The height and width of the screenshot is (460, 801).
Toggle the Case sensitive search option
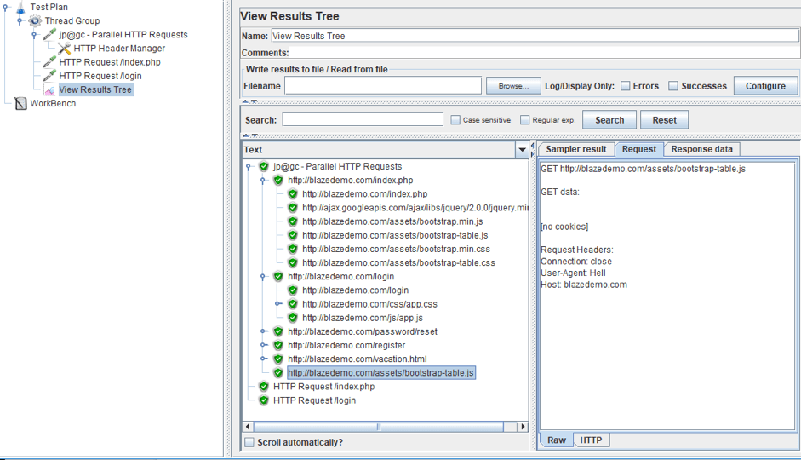coord(455,119)
